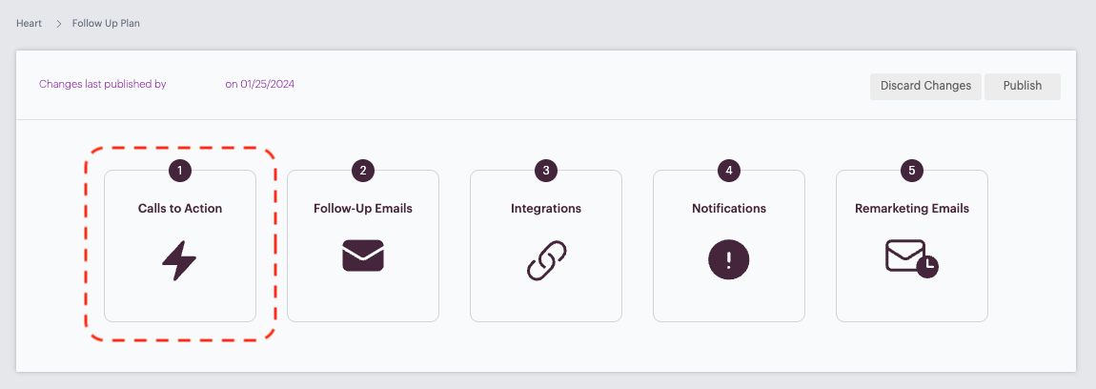Open the Notifications card title
The height and width of the screenshot is (389, 1096).
point(729,209)
